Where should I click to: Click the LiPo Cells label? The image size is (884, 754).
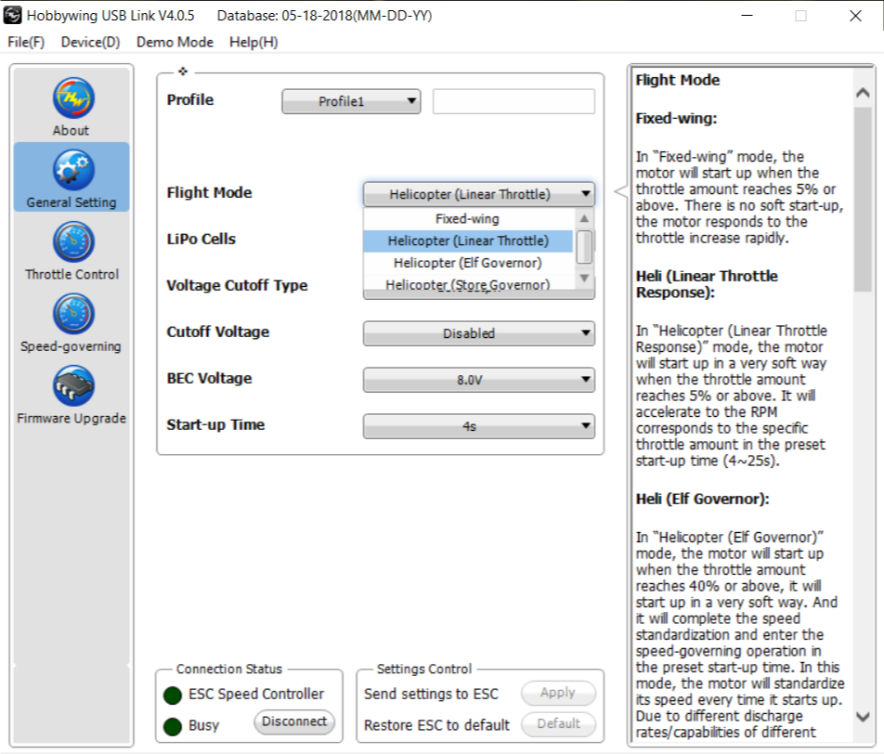coord(201,240)
